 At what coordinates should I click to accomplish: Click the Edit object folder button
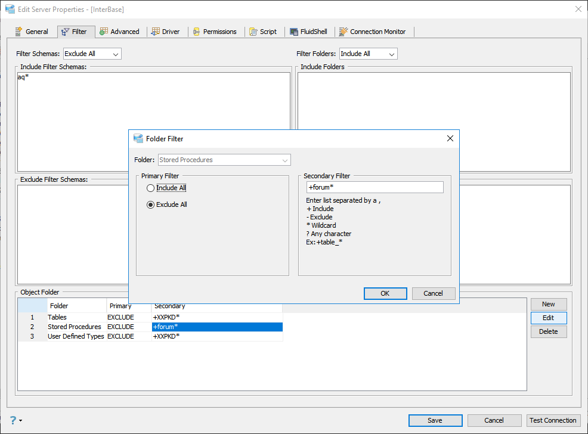548,318
